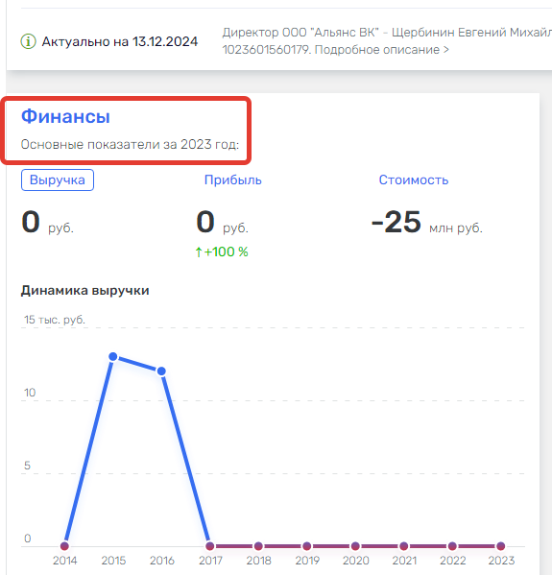Click the 2019 data point on the chart
The width and height of the screenshot is (552, 575).
click(x=307, y=546)
